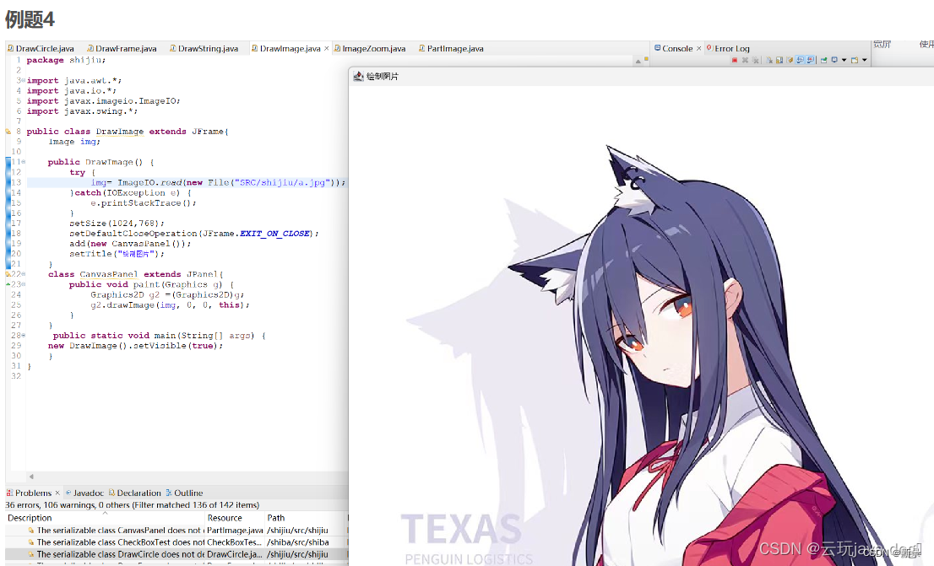Switch to the DrawCircle.java editor tab
Viewport: 934px width, 566px height.
[41, 48]
